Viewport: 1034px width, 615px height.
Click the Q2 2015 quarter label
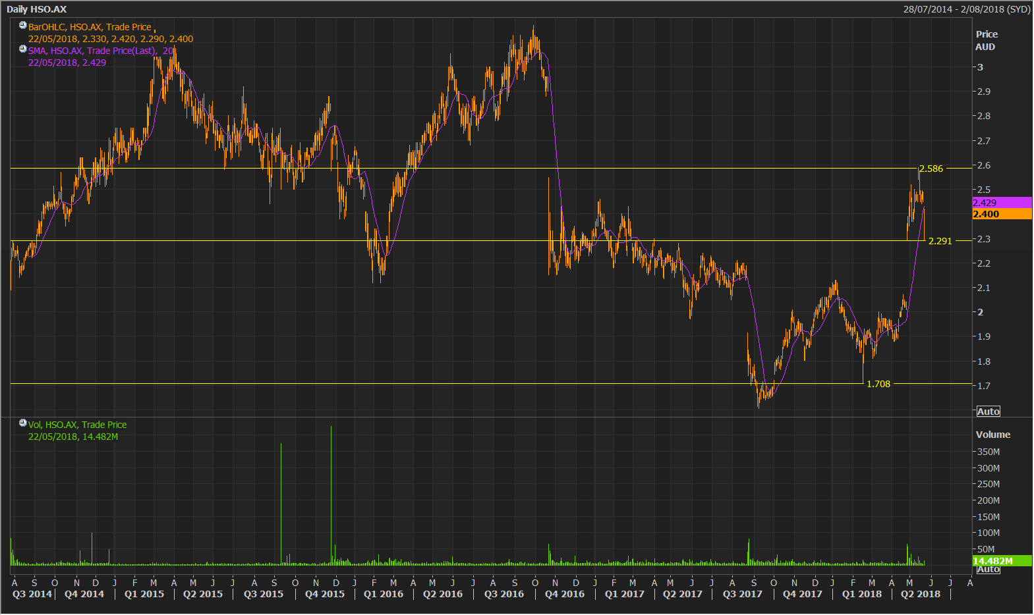tap(203, 594)
